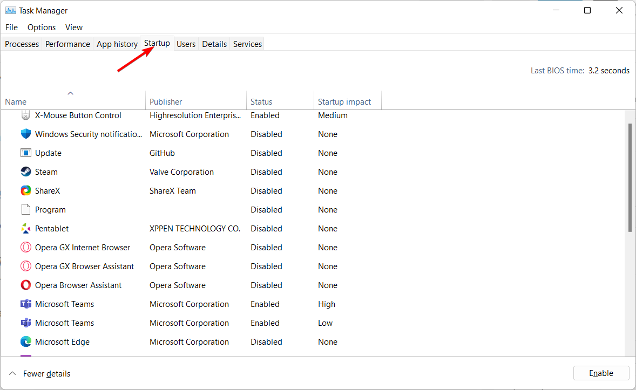
Task: Click the Low startup impact value
Action: tap(326, 323)
